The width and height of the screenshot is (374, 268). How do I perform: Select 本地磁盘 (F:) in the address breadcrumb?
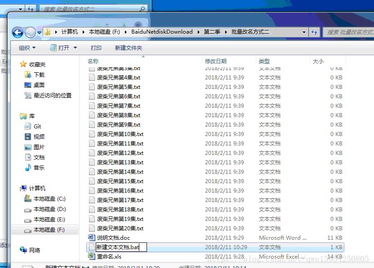point(104,32)
